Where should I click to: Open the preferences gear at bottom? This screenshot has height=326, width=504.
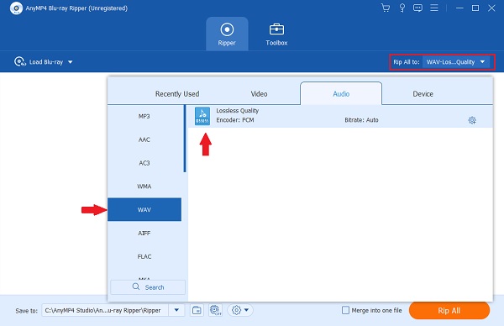(236, 310)
